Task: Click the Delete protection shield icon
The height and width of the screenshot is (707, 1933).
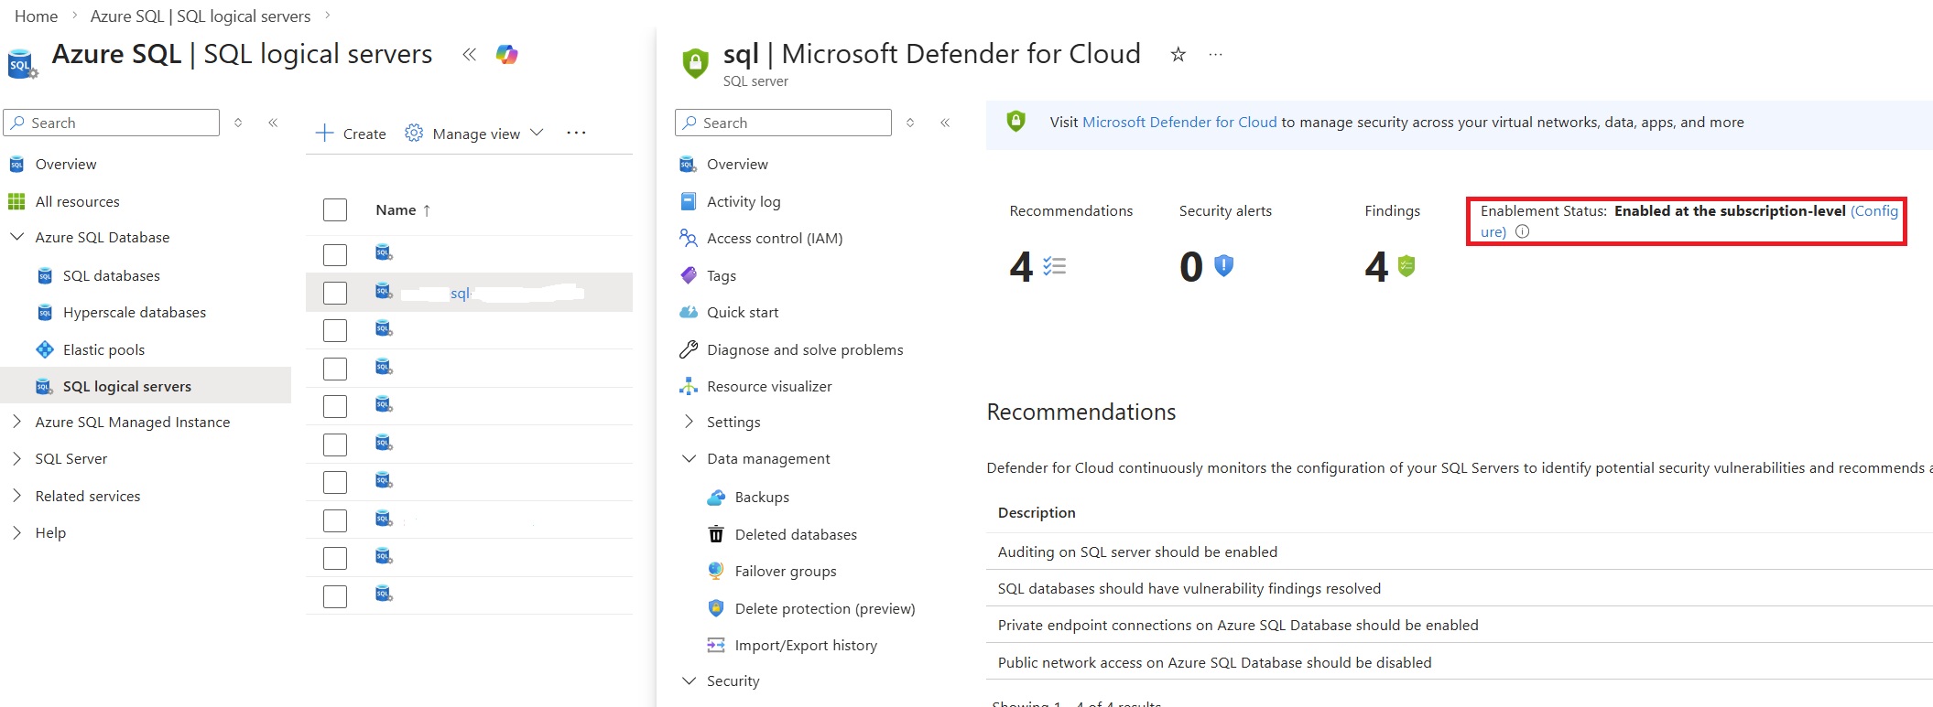Action: 716,608
